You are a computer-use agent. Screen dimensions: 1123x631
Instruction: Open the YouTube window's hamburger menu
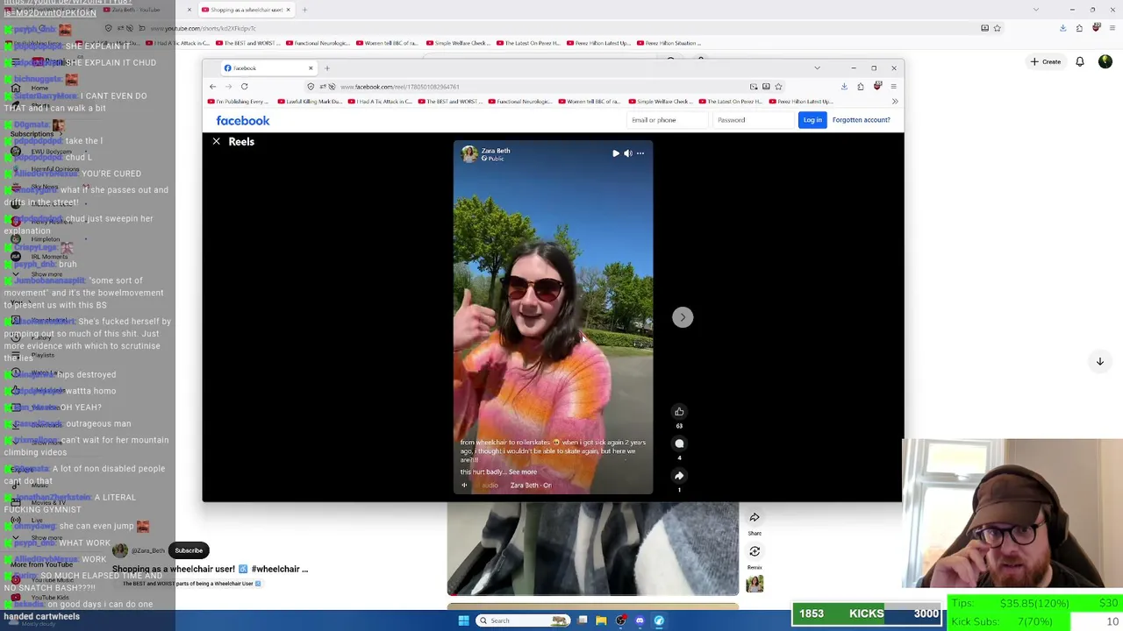click(1111, 28)
